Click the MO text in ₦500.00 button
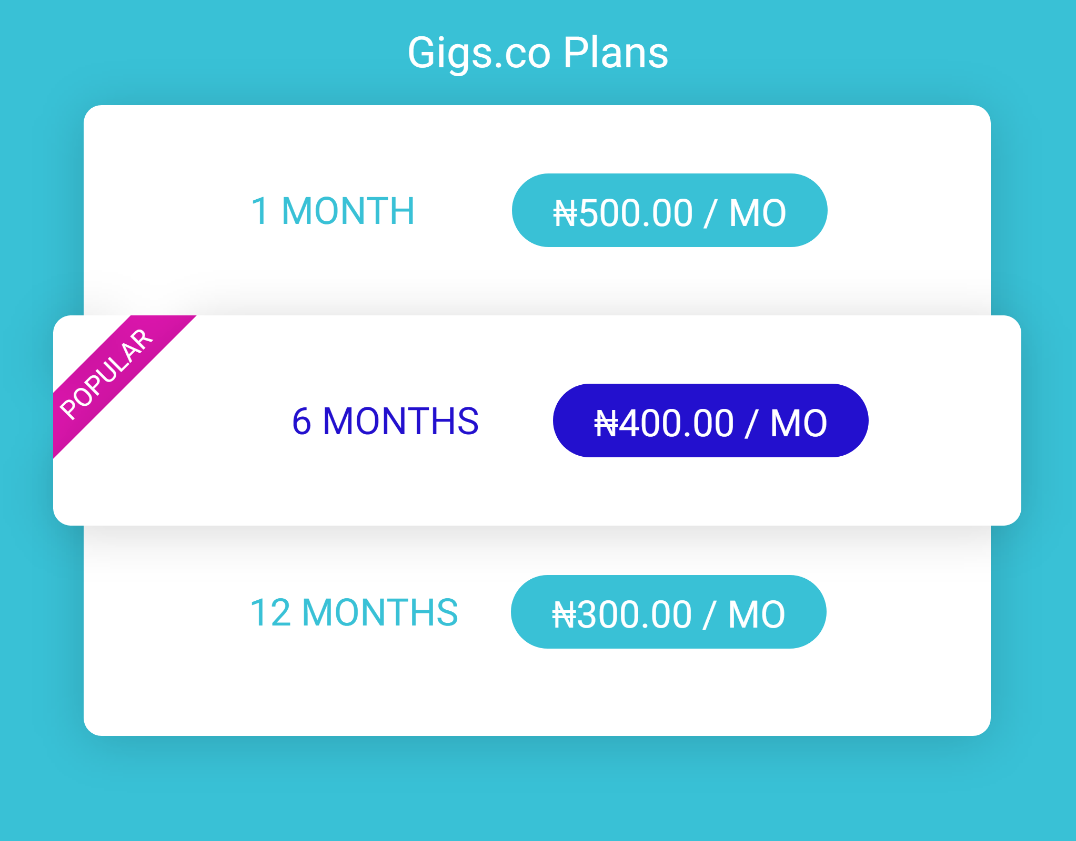1076x841 pixels. [758, 214]
